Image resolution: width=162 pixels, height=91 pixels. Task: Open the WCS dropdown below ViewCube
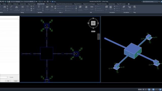(93, 31)
